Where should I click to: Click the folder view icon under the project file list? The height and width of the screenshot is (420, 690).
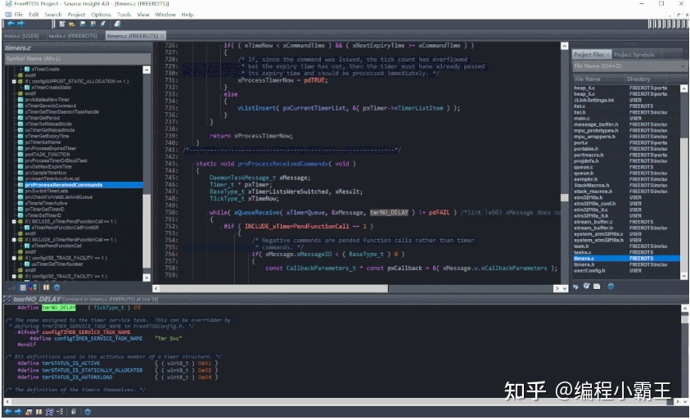(x=597, y=287)
